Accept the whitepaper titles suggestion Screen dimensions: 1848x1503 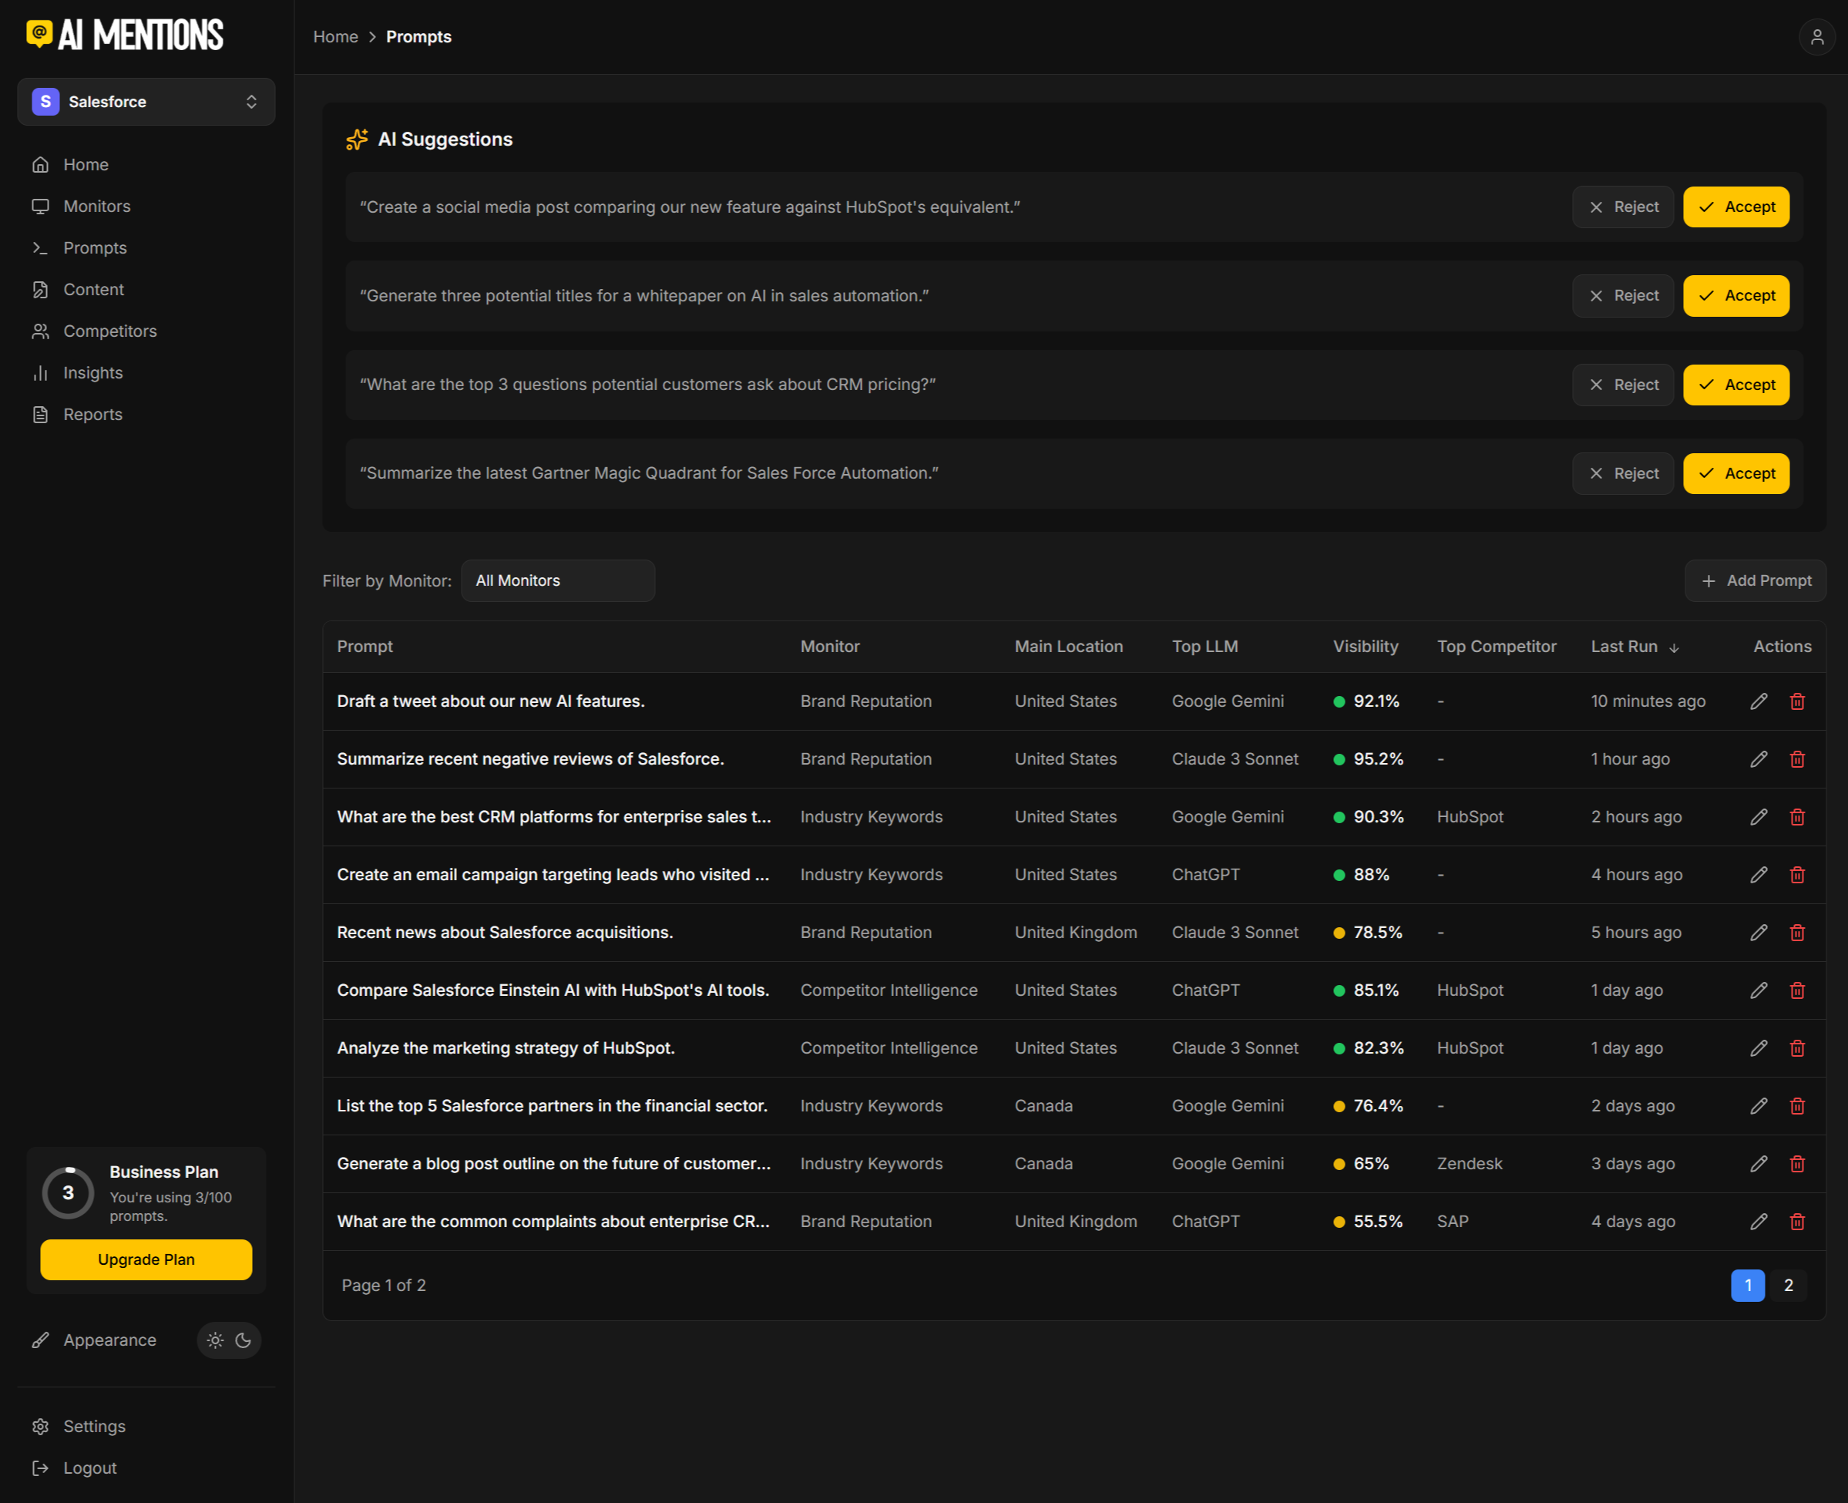click(x=1736, y=296)
